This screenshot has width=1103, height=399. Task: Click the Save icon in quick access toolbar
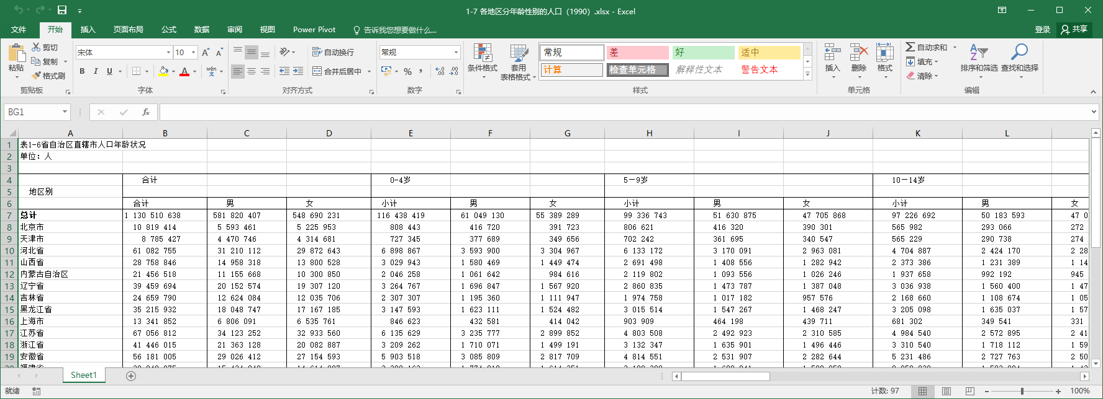pos(62,11)
